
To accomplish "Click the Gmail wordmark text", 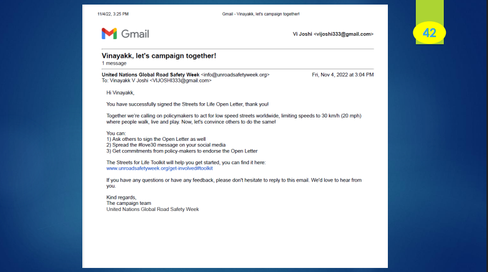I will (135, 34).
